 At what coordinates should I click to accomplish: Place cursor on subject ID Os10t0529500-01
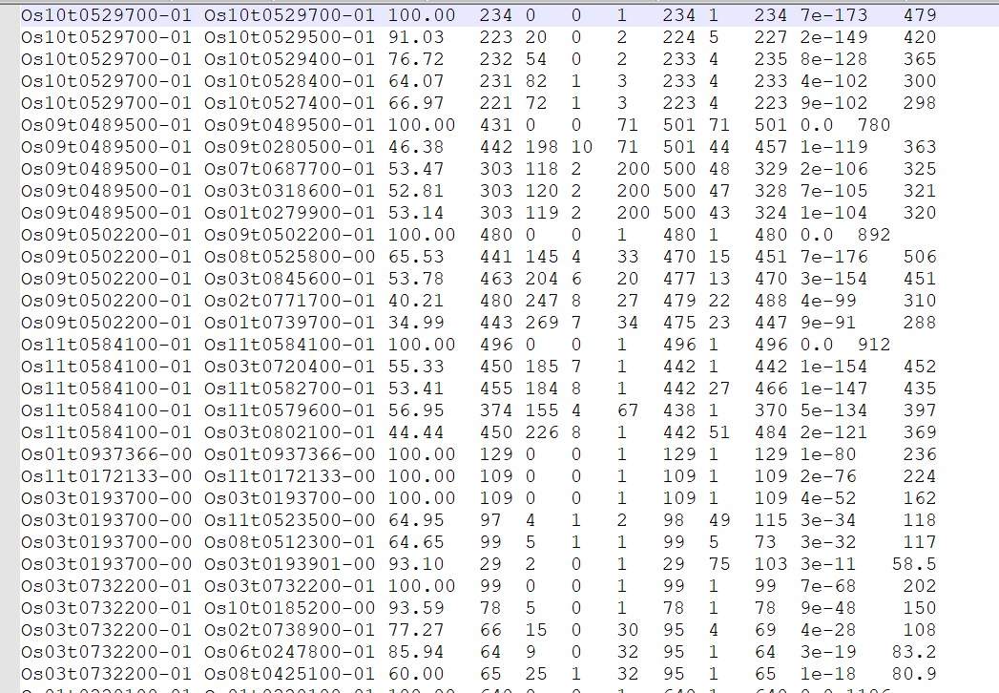(290, 37)
